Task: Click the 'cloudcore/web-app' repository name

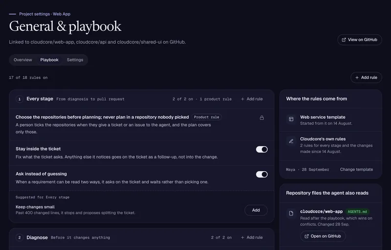Action: [x=322, y=211]
